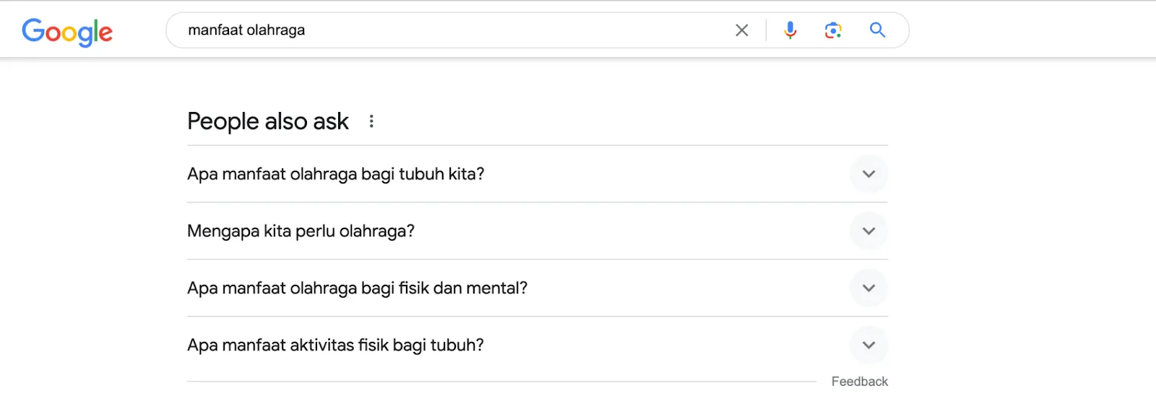Select question text 'Apa manfaat aktivitas fisik bagi tubuh?'
This screenshot has height=396, width=1156.
[x=335, y=345]
